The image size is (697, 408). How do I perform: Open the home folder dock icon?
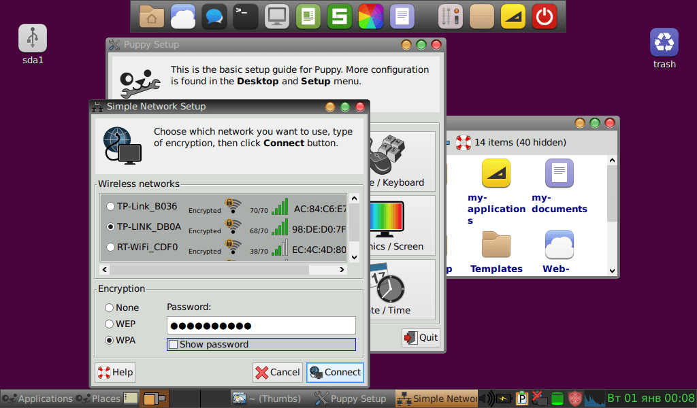click(152, 16)
